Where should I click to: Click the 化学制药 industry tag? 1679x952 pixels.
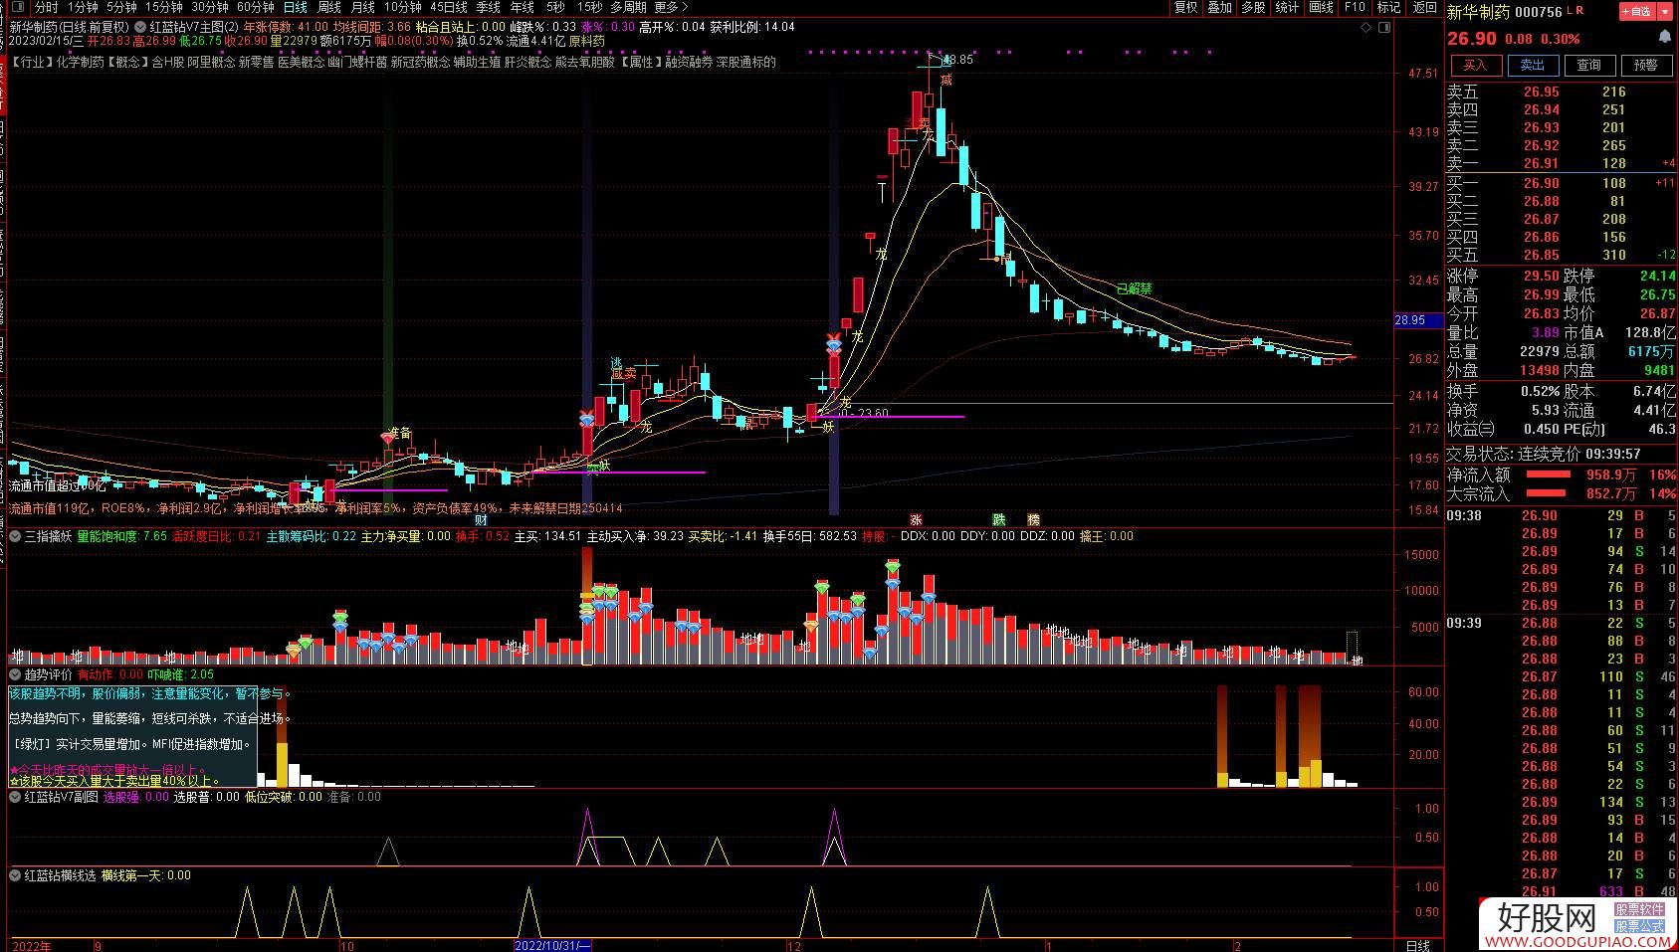pos(80,62)
